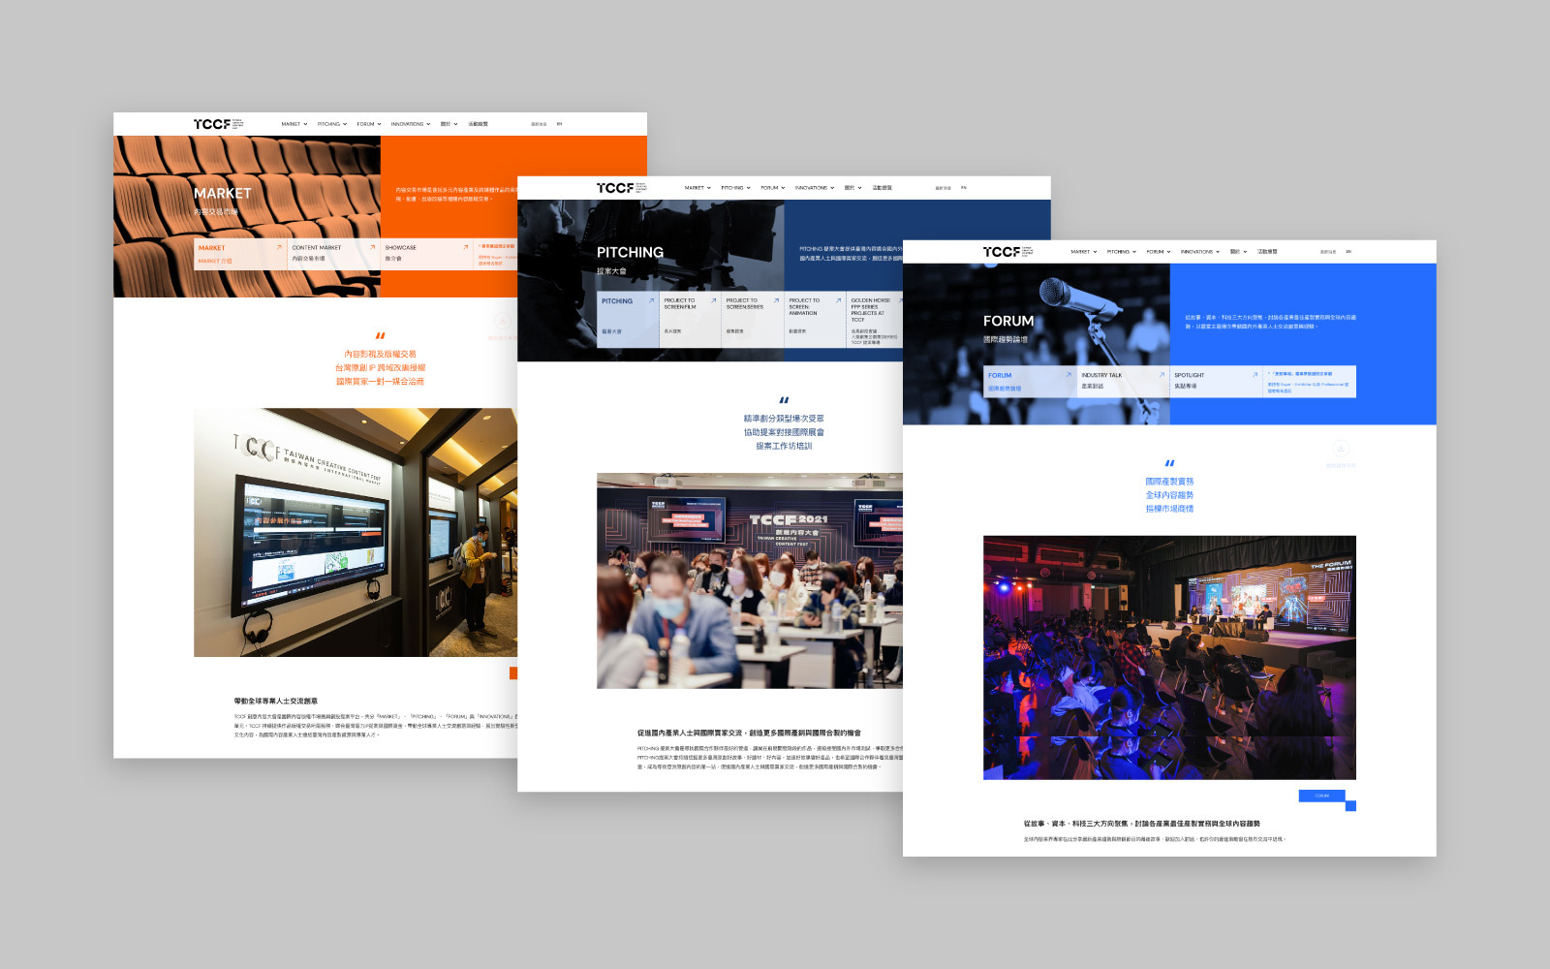1550x969 pixels.
Task: Select the Project to Screen:Series card
Action: tap(753, 319)
